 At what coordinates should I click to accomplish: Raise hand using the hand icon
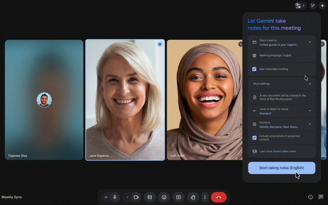click(x=193, y=197)
